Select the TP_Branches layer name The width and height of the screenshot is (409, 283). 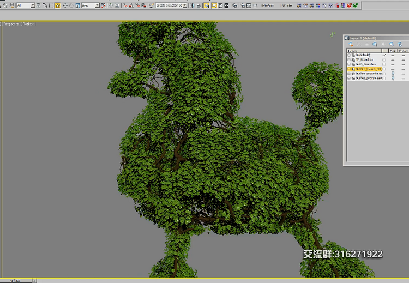[364, 60]
